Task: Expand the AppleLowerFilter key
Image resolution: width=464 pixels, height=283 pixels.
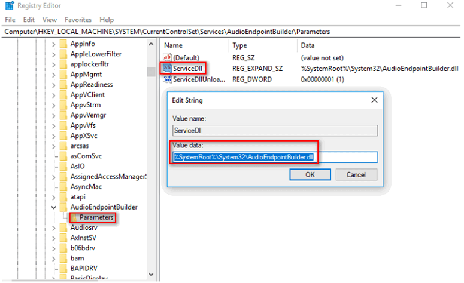Action: [53, 54]
